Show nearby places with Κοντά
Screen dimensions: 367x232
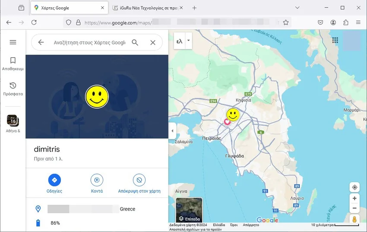click(x=97, y=184)
